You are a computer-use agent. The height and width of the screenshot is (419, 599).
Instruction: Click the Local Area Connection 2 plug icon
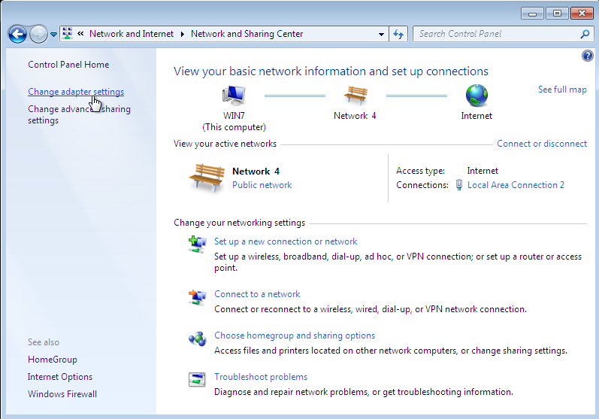point(458,185)
